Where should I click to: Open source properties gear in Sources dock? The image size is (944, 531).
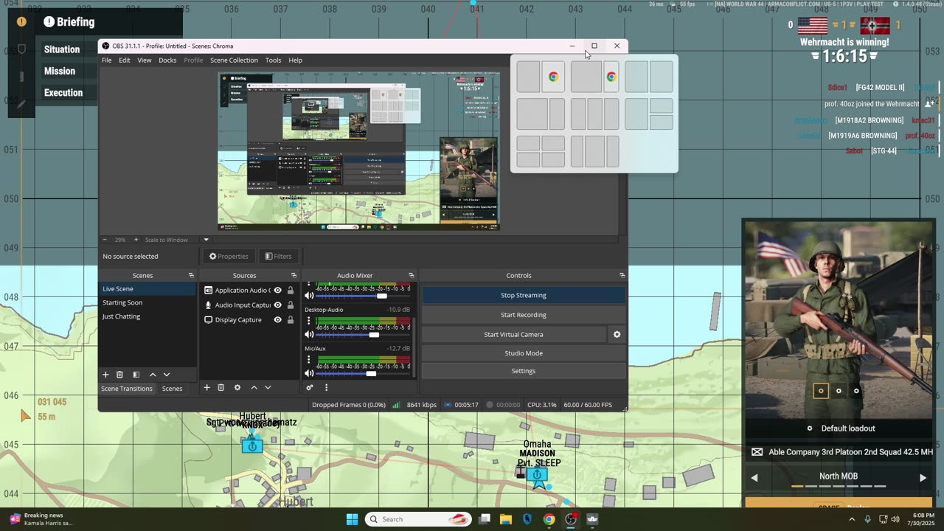click(x=237, y=387)
